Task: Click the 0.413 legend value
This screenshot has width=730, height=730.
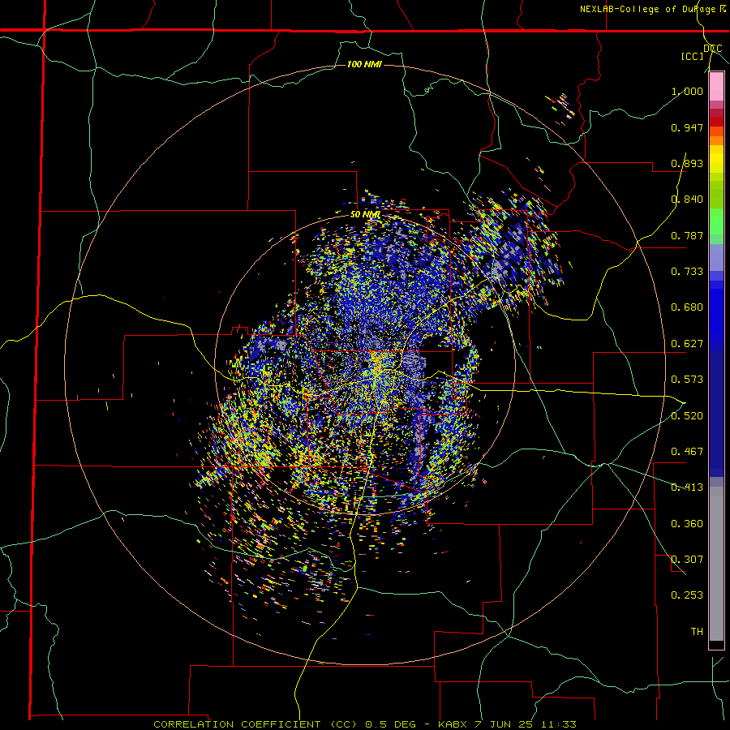Action: point(687,487)
